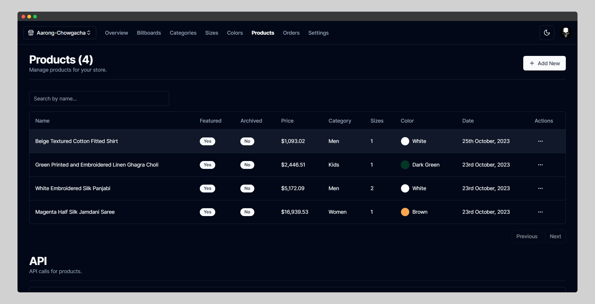The height and width of the screenshot is (304, 595).
Task: Open the user avatar menu
Action: pyautogui.click(x=566, y=33)
